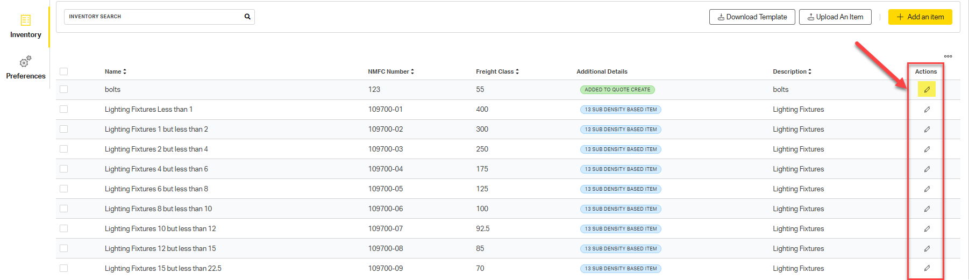Click the Download Template button
The height and width of the screenshot is (280, 969).
[x=752, y=17]
